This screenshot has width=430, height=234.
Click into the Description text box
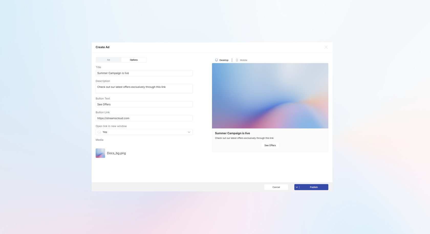coord(144,89)
